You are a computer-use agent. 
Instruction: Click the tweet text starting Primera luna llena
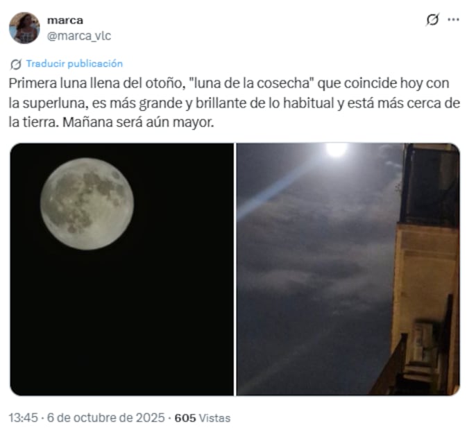(234, 103)
